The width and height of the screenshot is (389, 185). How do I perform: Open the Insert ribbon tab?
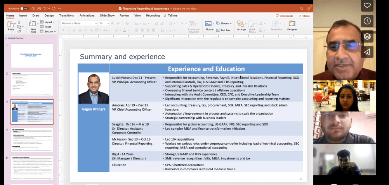click(23, 15)
